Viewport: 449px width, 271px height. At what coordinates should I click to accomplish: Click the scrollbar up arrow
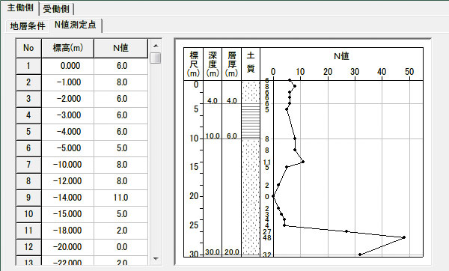156,46
